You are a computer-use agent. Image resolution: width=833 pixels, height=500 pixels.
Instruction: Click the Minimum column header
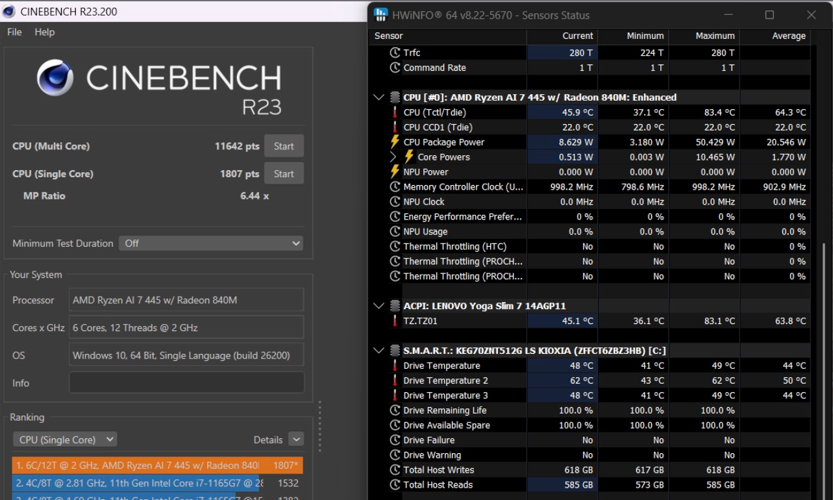[634, 36]
